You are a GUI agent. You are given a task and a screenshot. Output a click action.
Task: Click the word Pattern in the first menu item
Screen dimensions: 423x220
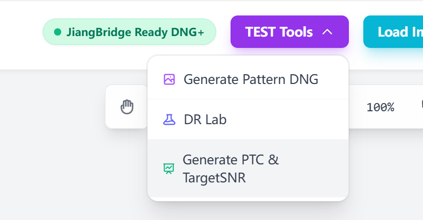257,79
